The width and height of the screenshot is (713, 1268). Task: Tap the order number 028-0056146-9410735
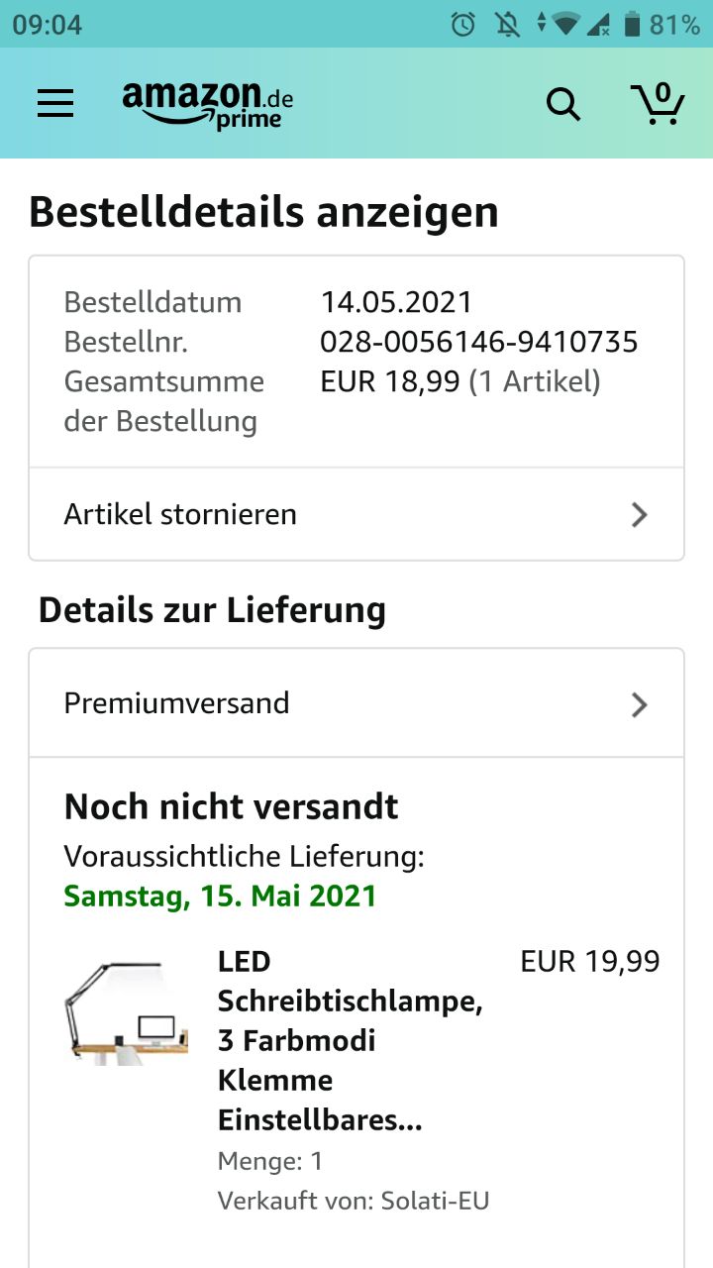478,343
